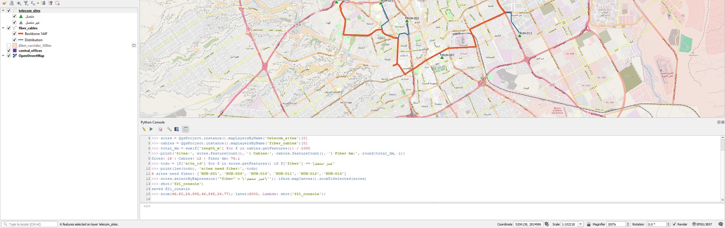The image size is (725, 228).
Task: Click the scale lock padlock icon
Action: [x=588, y=224]
